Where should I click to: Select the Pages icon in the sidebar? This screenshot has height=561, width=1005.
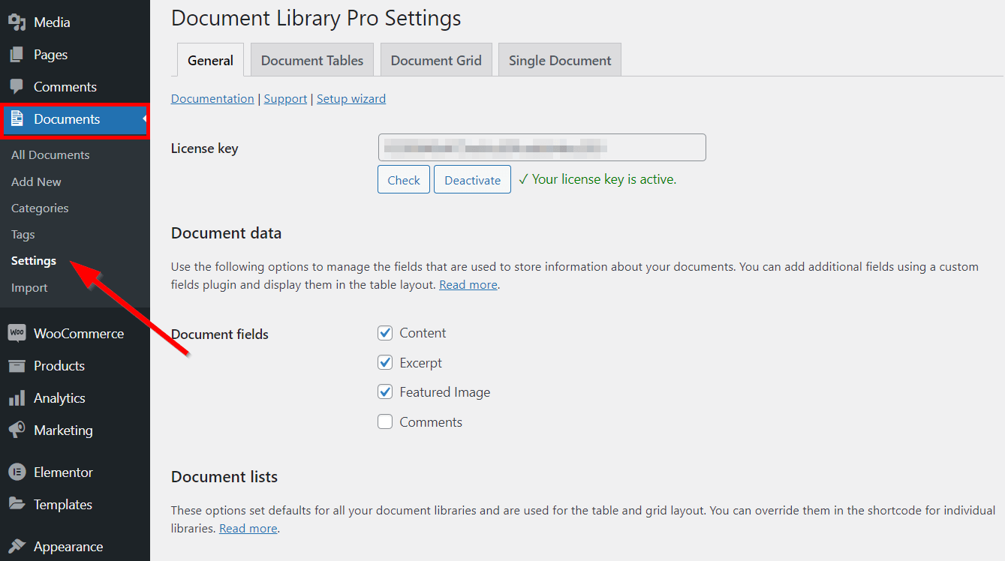coord(17,54)
